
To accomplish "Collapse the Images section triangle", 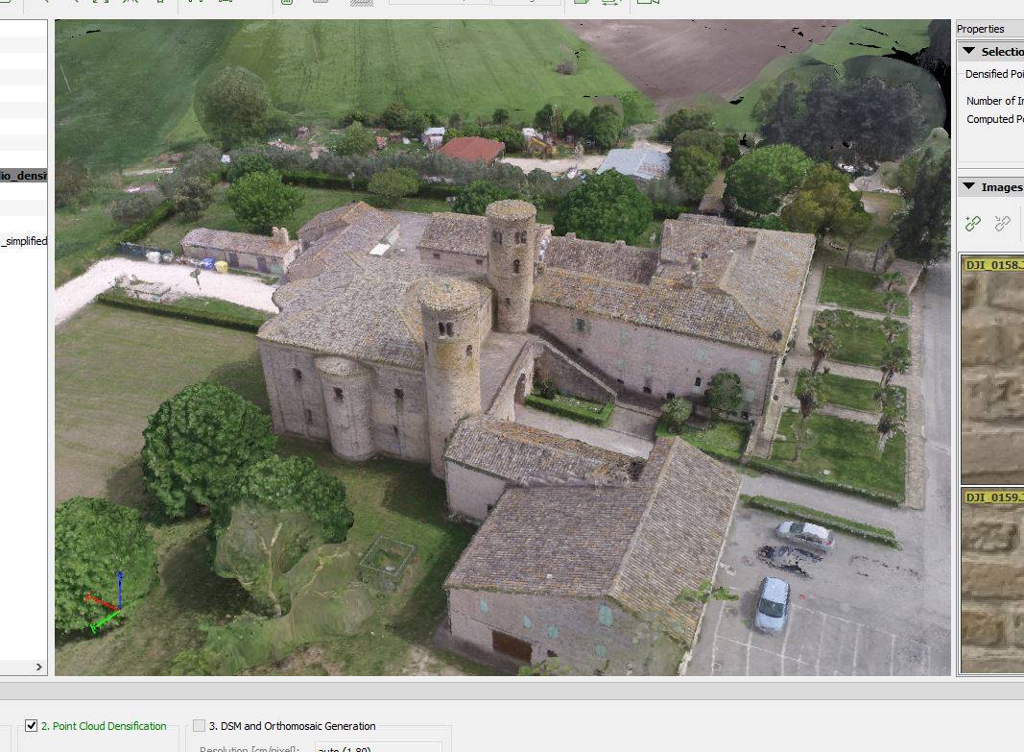I will (968, 187).
